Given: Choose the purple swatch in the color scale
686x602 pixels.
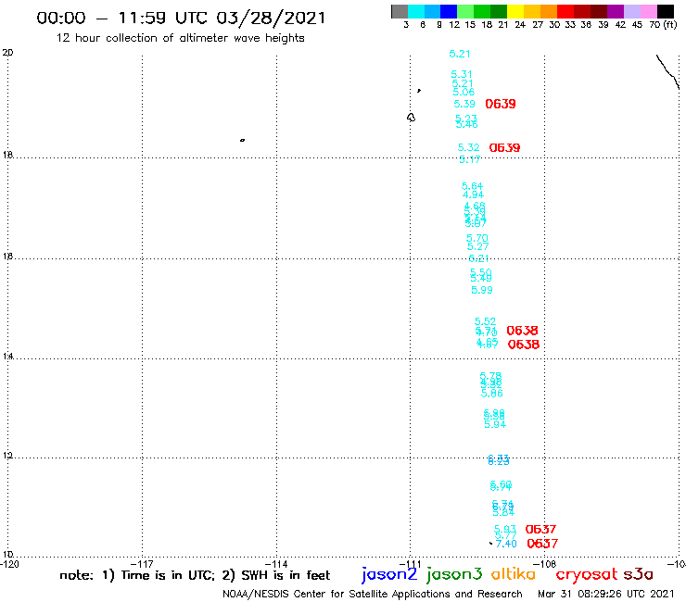Looking at the screenshot, I should tap(616, 11).
